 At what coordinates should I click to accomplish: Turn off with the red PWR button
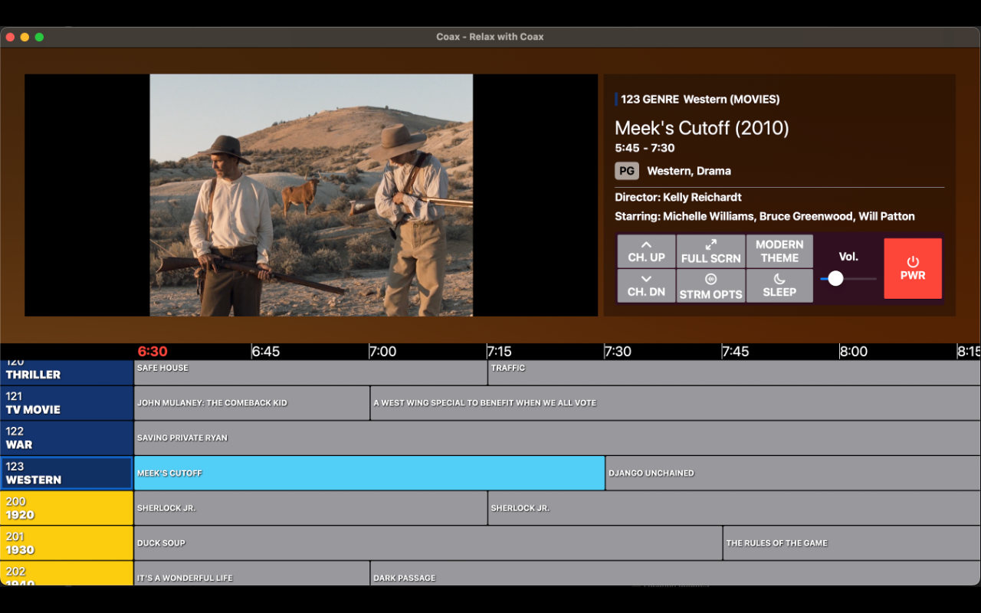[x=913, y=268]
